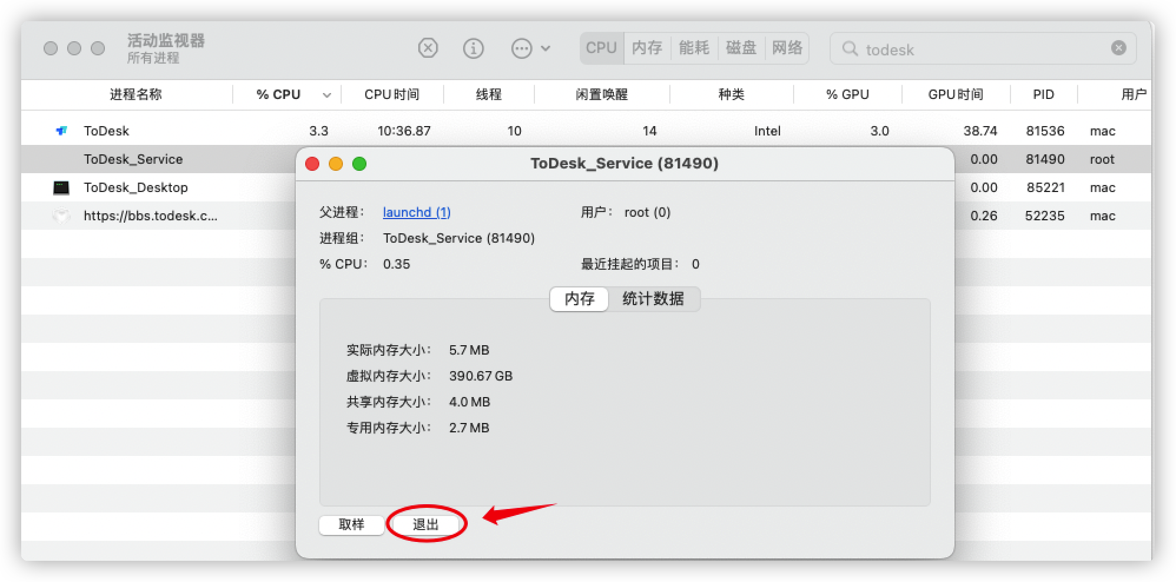Sort by the PID column header
Screen dimensions: 1176x582
[x=1043, y=94]
